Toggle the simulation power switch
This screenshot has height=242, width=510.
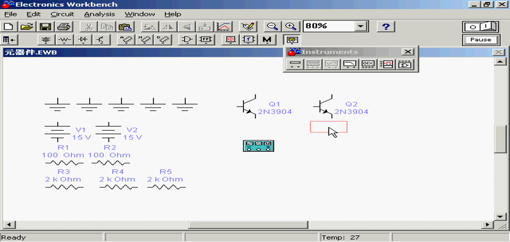point(480,27)
